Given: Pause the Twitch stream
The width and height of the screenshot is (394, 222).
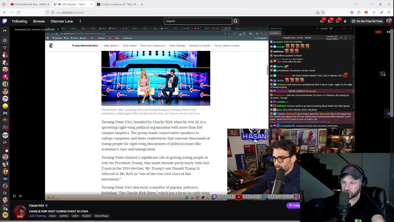Looking at the screenshot, I should (14, 196).
